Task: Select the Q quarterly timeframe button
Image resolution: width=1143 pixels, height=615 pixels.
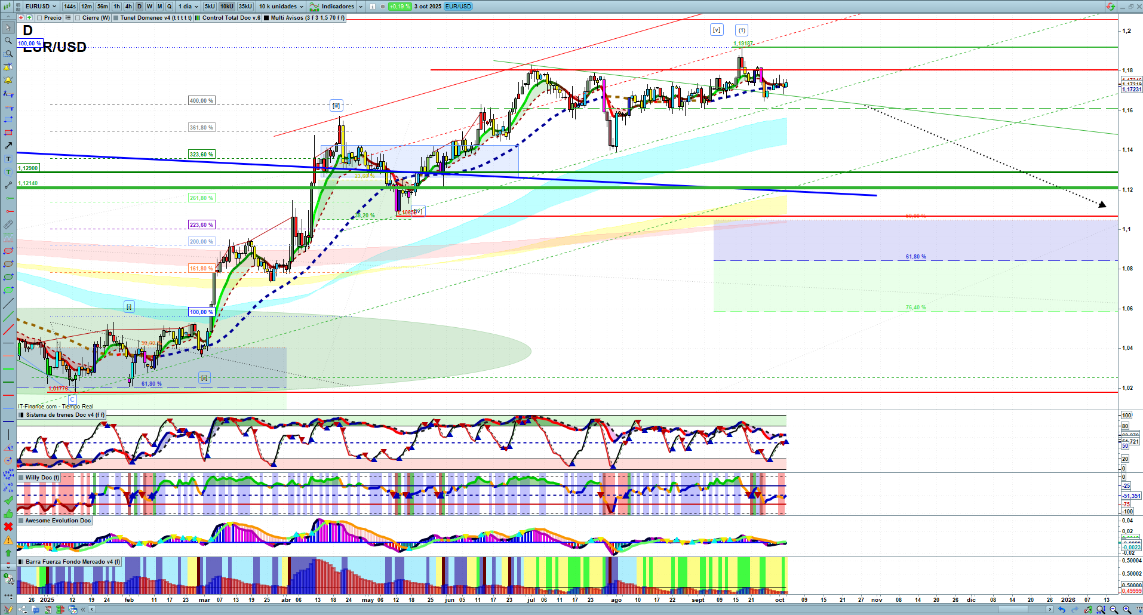Action: 169,7
